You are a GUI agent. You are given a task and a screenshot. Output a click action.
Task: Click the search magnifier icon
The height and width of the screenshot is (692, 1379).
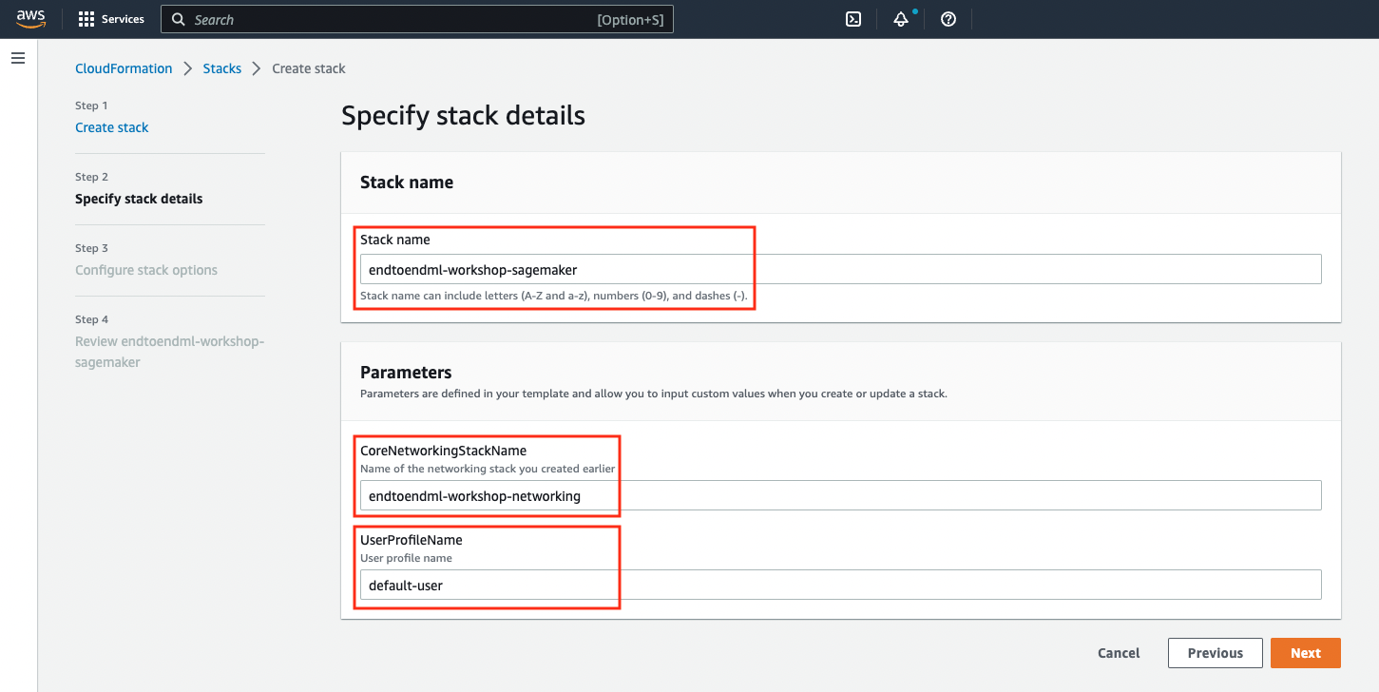coord(179,19)
